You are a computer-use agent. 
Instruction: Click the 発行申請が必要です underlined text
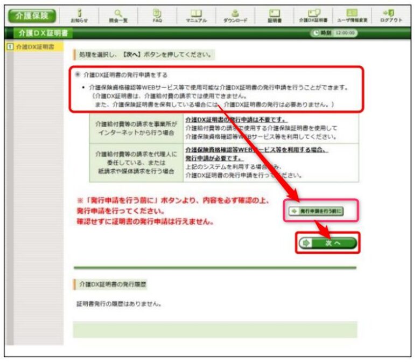(x=213, y=159)
